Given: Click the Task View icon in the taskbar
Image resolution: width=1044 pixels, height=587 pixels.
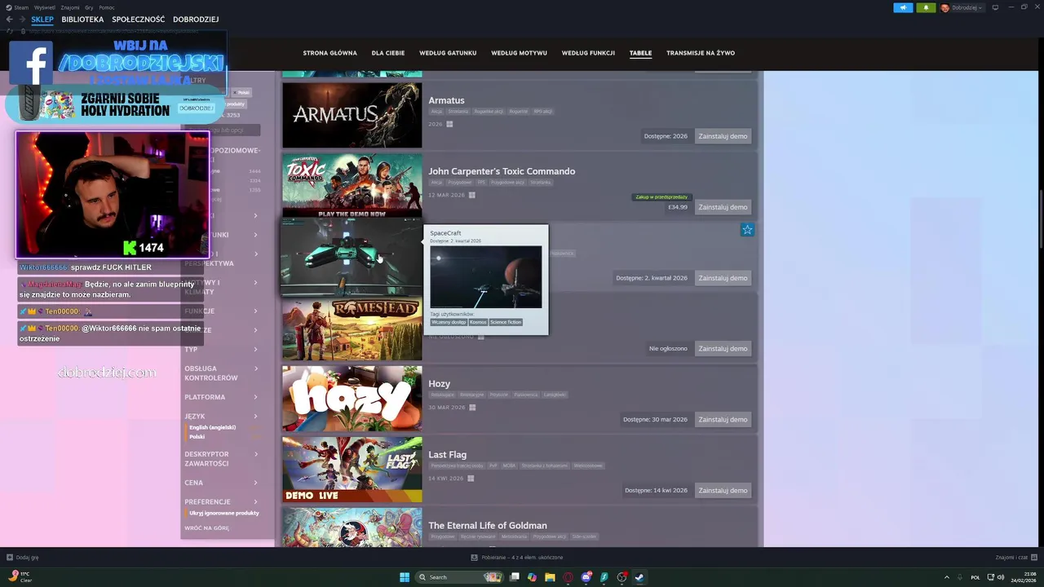Looking at the screenshot, I should point(514,577).
